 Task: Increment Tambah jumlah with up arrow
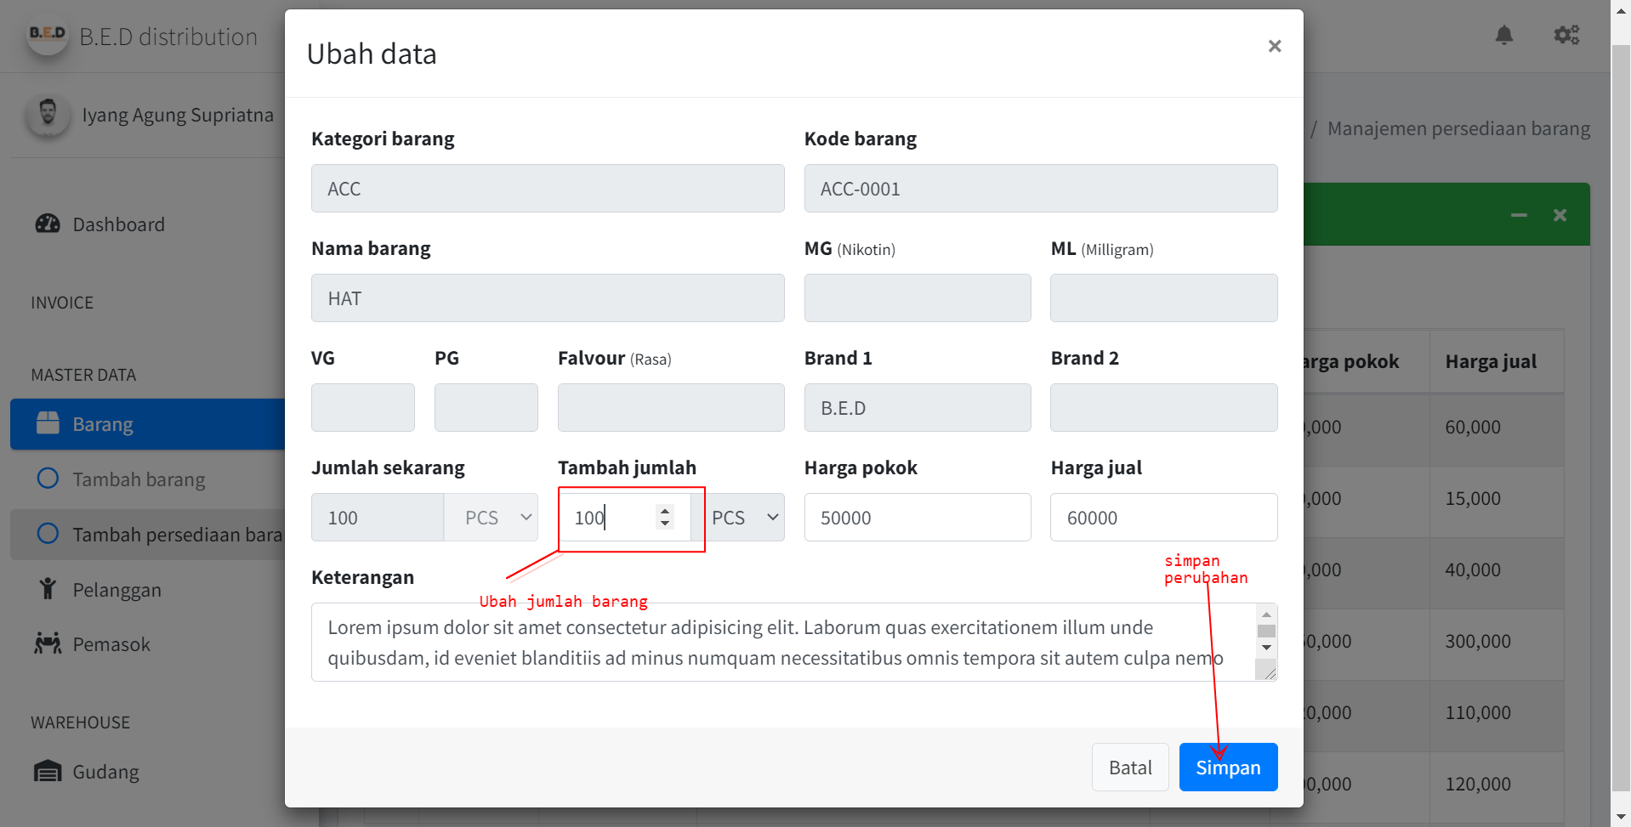pyautogui.click(x=665, y=511)
